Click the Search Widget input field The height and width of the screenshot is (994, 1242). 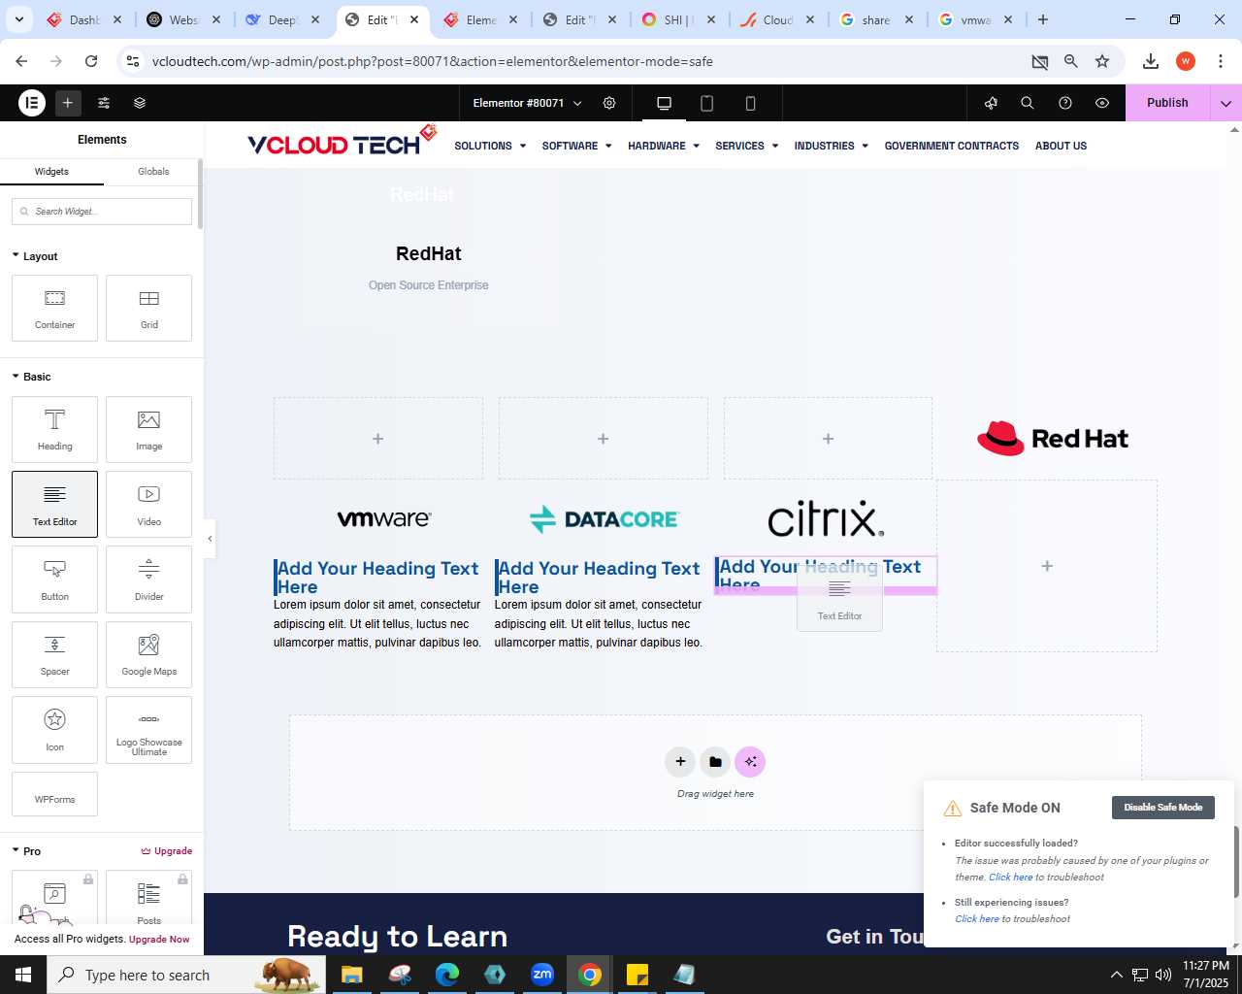[102, 212]
